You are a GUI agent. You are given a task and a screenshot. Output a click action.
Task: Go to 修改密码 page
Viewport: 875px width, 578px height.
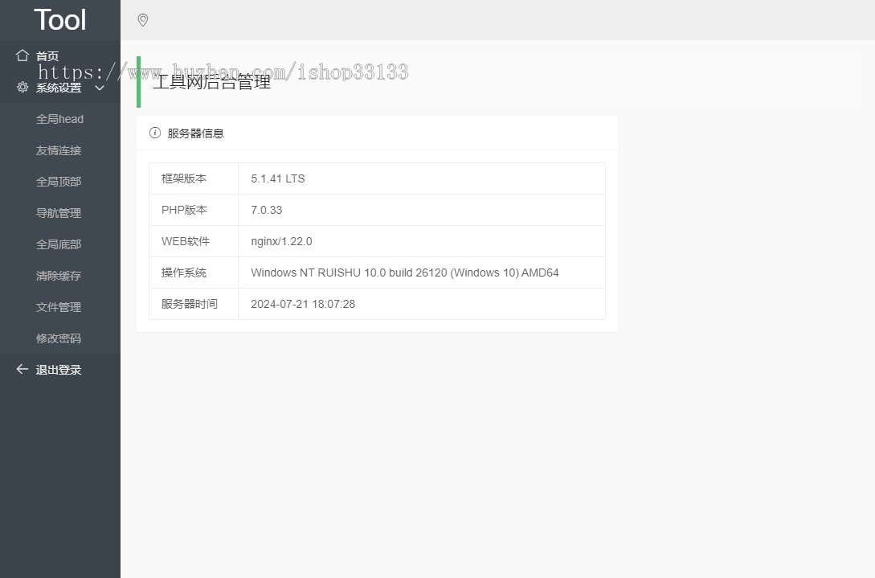coord(59,338)
